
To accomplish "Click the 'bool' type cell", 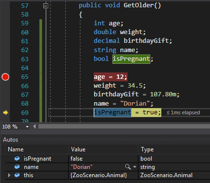I will 146,159.
